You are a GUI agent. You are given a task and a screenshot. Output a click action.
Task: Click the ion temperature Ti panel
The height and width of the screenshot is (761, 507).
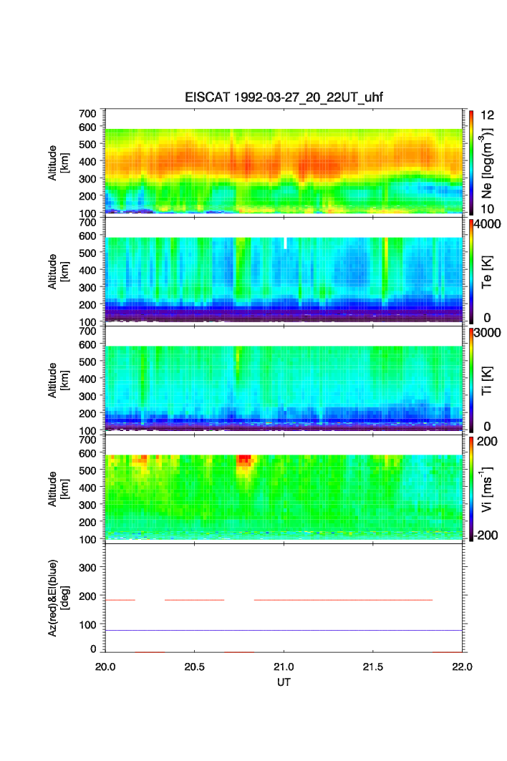point(284,380)
